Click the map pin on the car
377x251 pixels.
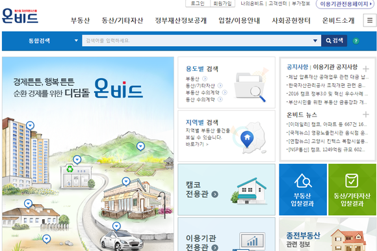pos(116,226)
